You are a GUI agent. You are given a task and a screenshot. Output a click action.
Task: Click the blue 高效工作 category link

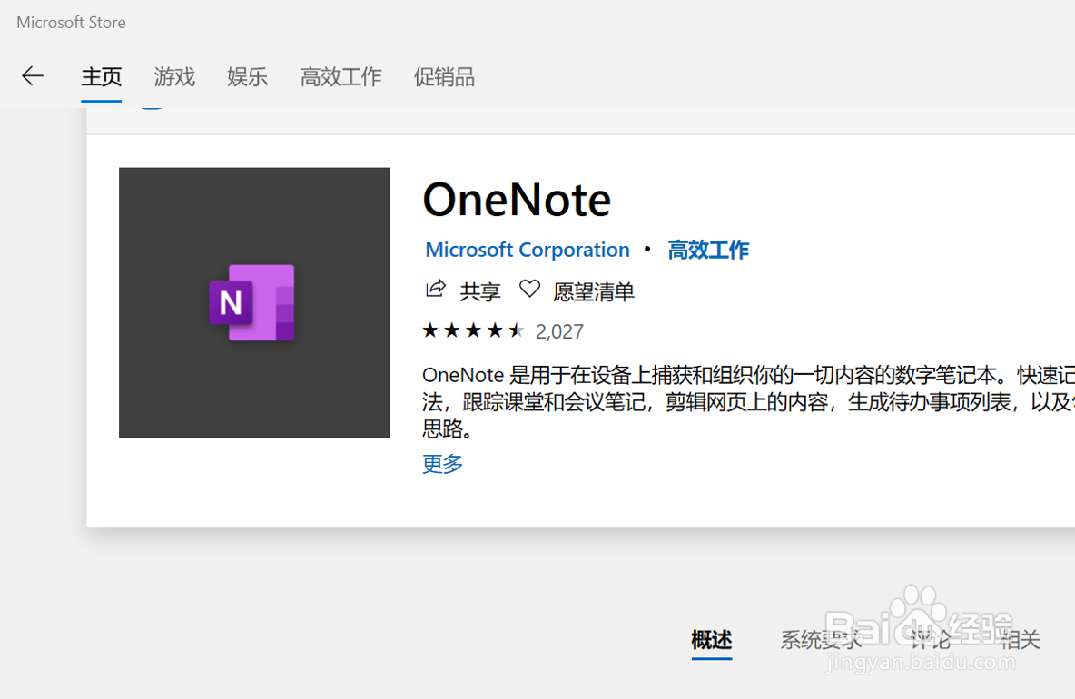[708, 250]
